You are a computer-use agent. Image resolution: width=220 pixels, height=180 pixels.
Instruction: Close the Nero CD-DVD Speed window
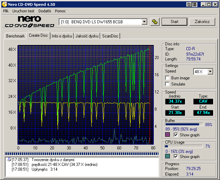click(x=215, y=4)
